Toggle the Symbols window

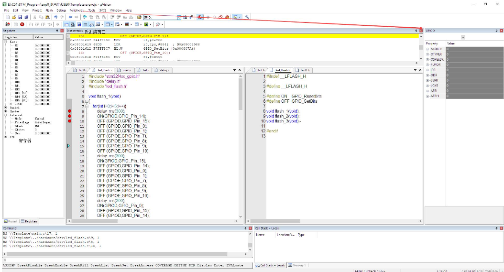pos(79,24)
